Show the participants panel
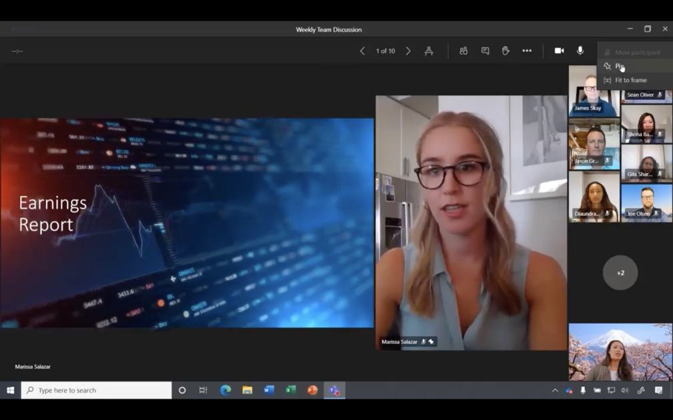 click(463, 51)
